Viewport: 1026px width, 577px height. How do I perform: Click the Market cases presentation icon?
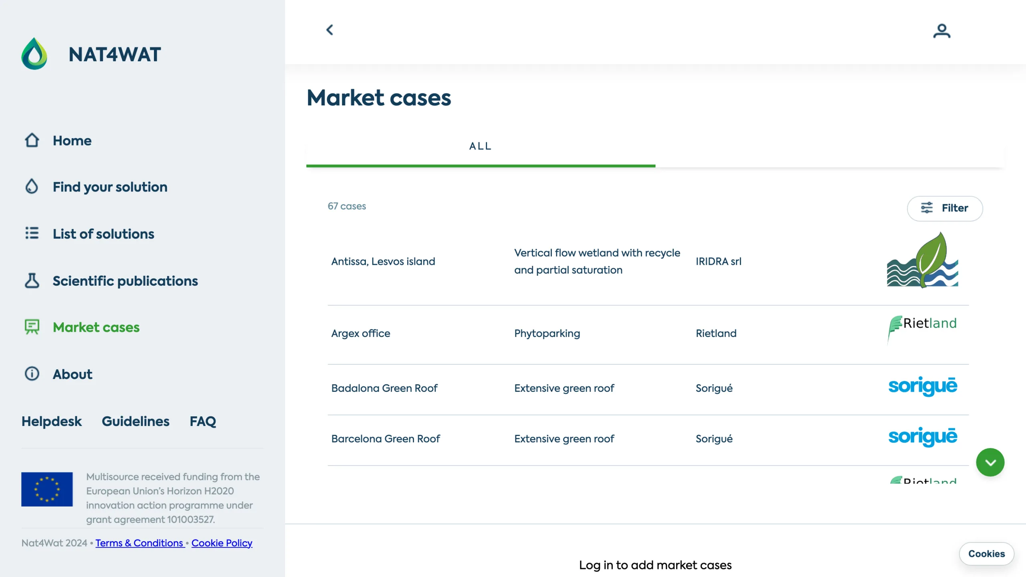(x=32, y=327)
